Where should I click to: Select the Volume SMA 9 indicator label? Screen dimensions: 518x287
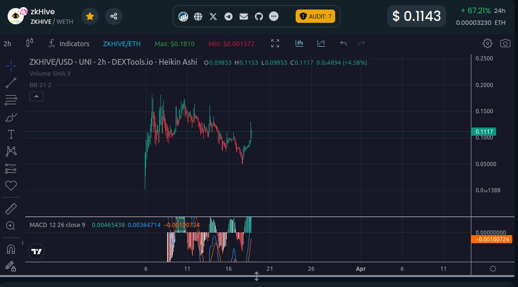pos(50,74)
